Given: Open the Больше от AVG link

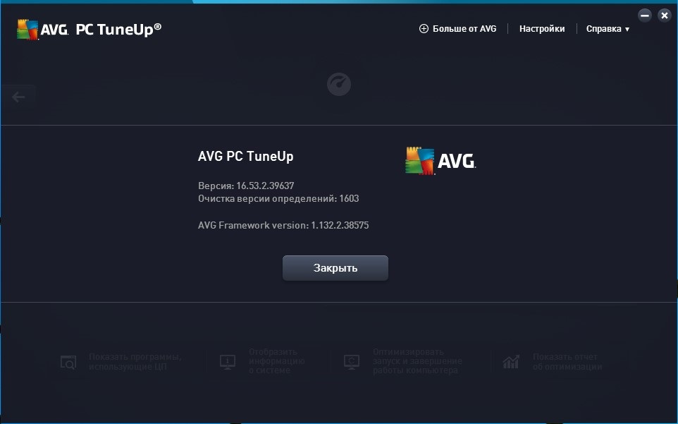Looking at the screenshot, I should [464, 28].
